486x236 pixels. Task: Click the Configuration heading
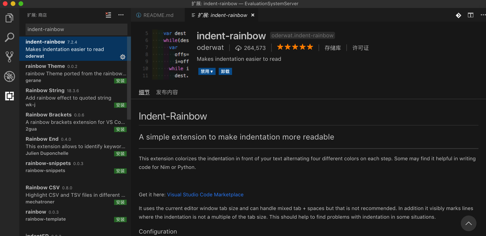(x=158, y=231)
